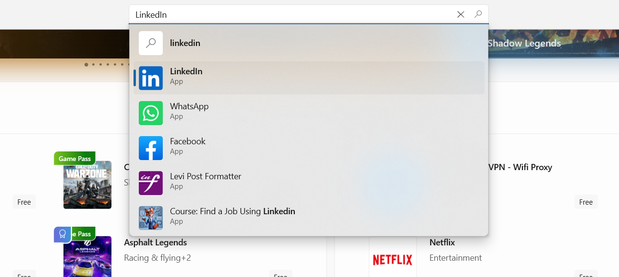Click the blue award ribbon badge on Asphalt Legends
619x277 pixels.
(62, 234)
